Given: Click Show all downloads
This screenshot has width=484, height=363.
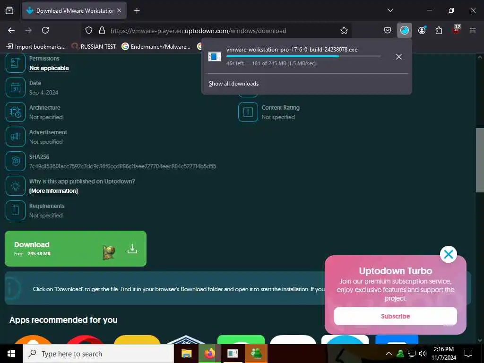Looking at the screenshot, I should [x=233, y=84].
